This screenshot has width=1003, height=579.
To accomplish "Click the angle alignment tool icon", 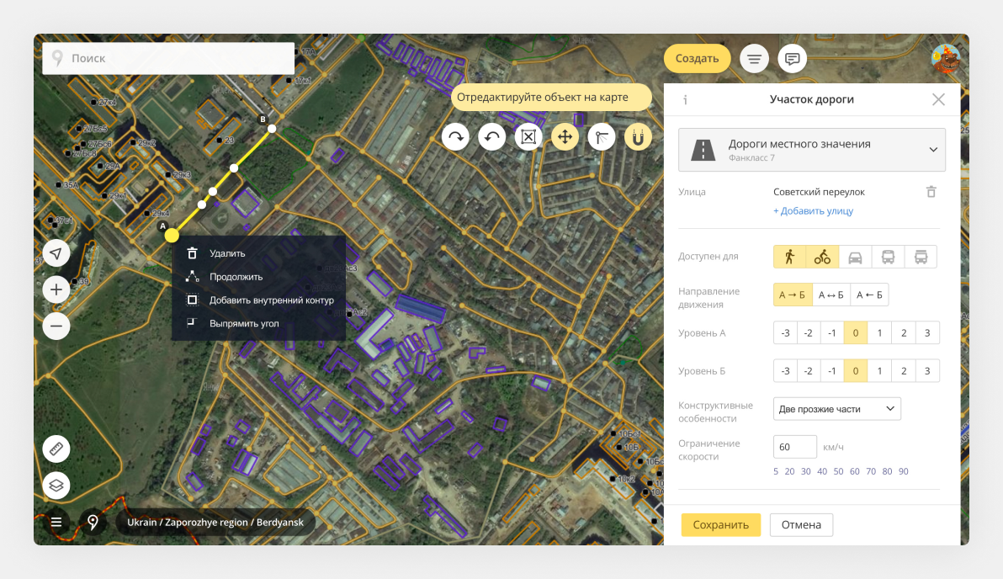I will [x=602, y=137].
